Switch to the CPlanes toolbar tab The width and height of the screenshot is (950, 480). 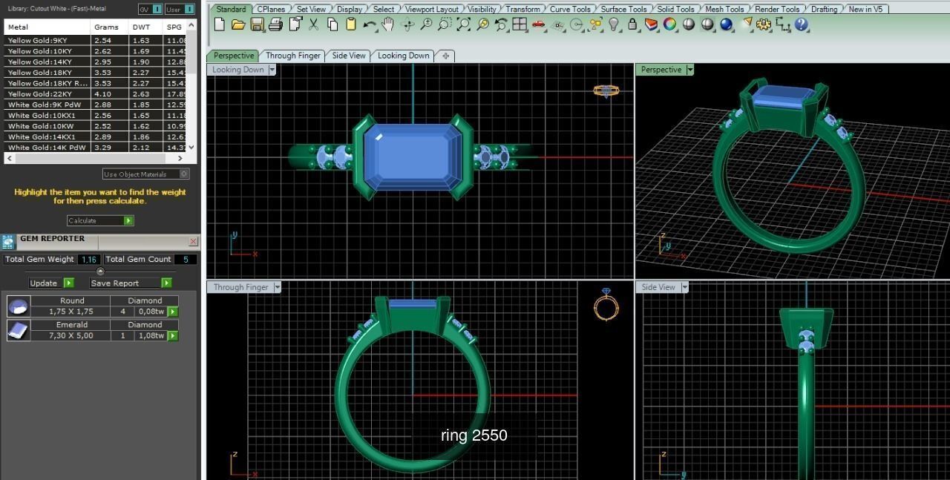[271, 9]
